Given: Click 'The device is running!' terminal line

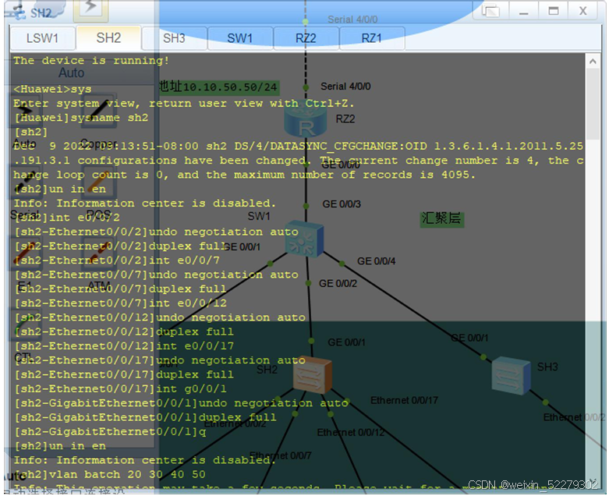Looking at the screenshot, I should [x=91, y=61].
